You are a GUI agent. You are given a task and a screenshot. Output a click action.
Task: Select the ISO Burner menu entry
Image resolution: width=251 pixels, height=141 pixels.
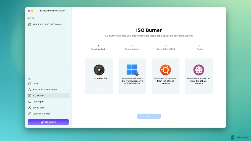click(x=48, y=95)
